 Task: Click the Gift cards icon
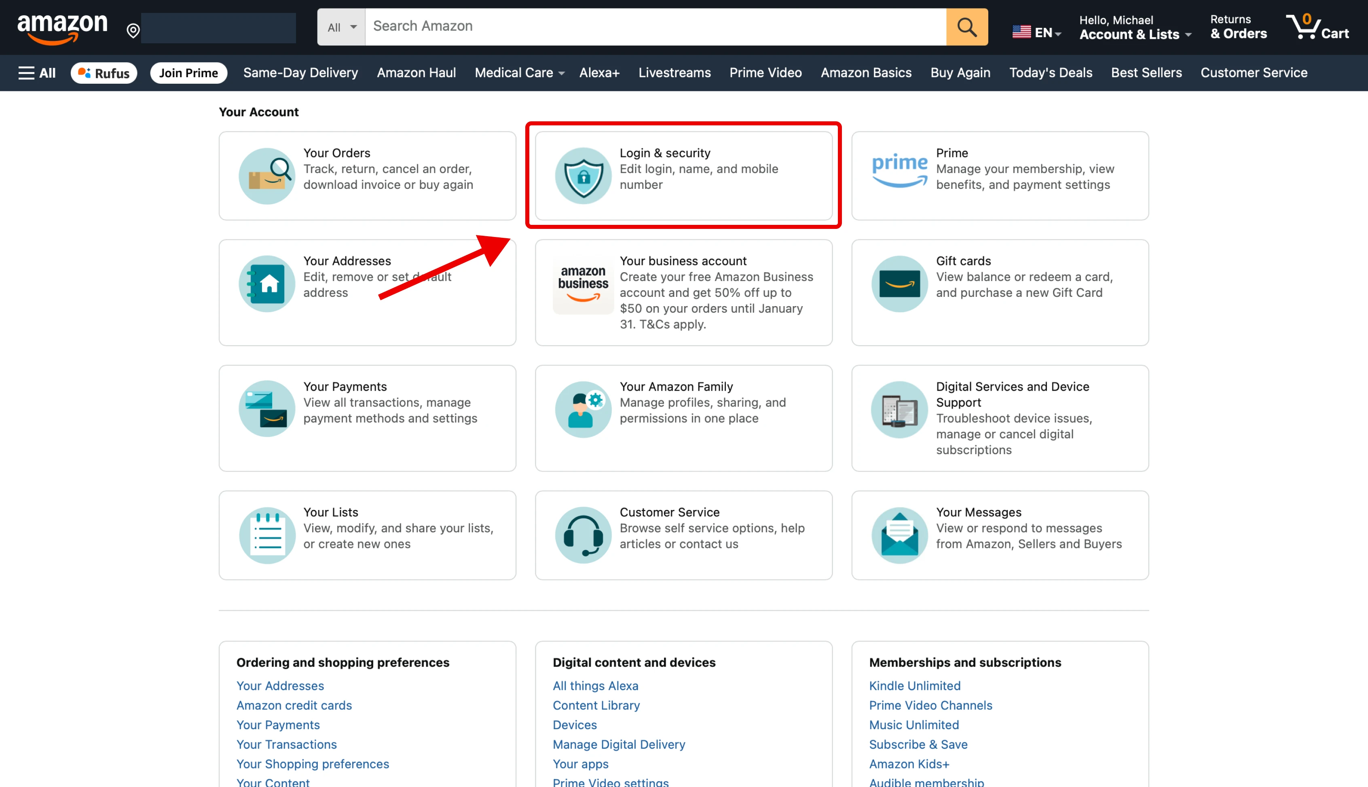click(900, 284)
